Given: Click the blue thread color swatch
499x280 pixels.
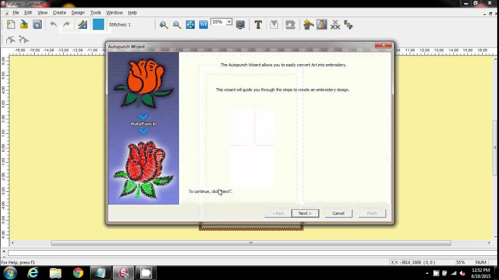Looking at the screenshot, I should [x=98, y=24].
